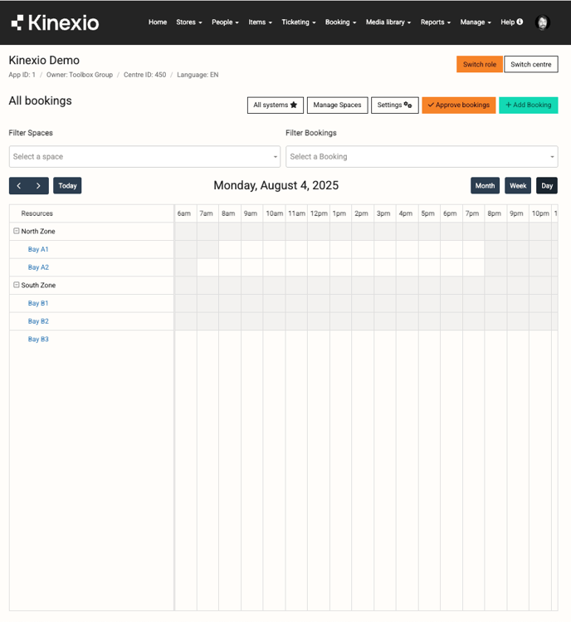The image size is (571, 622).
Task: Click Bay B3 row at 10am slot
Action: tap(274, 340)
